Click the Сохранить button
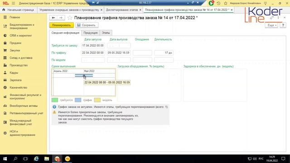 [x=87, y=25]
